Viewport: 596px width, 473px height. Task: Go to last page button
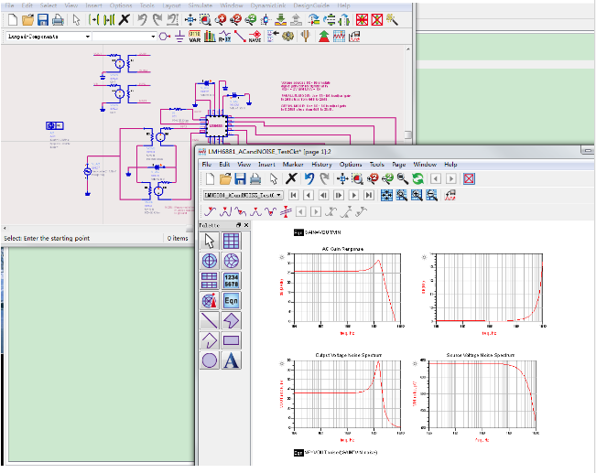pyautogui.click(x=369, y=195)
